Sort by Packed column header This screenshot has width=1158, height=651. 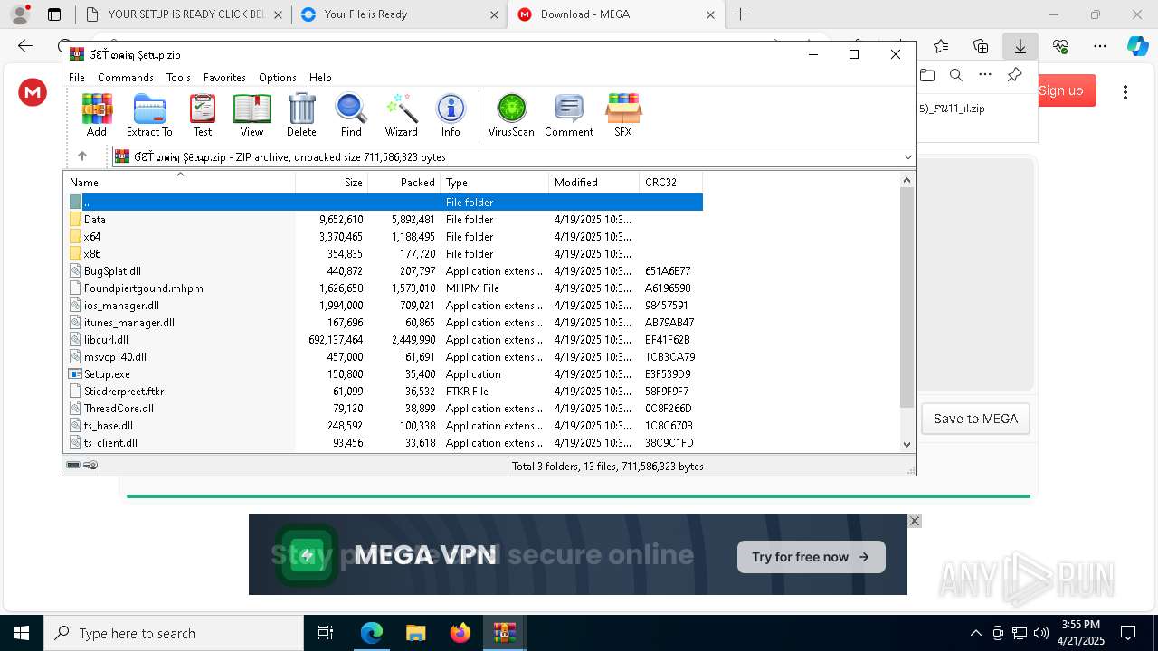pyautogui.click(x=404, y=182)
